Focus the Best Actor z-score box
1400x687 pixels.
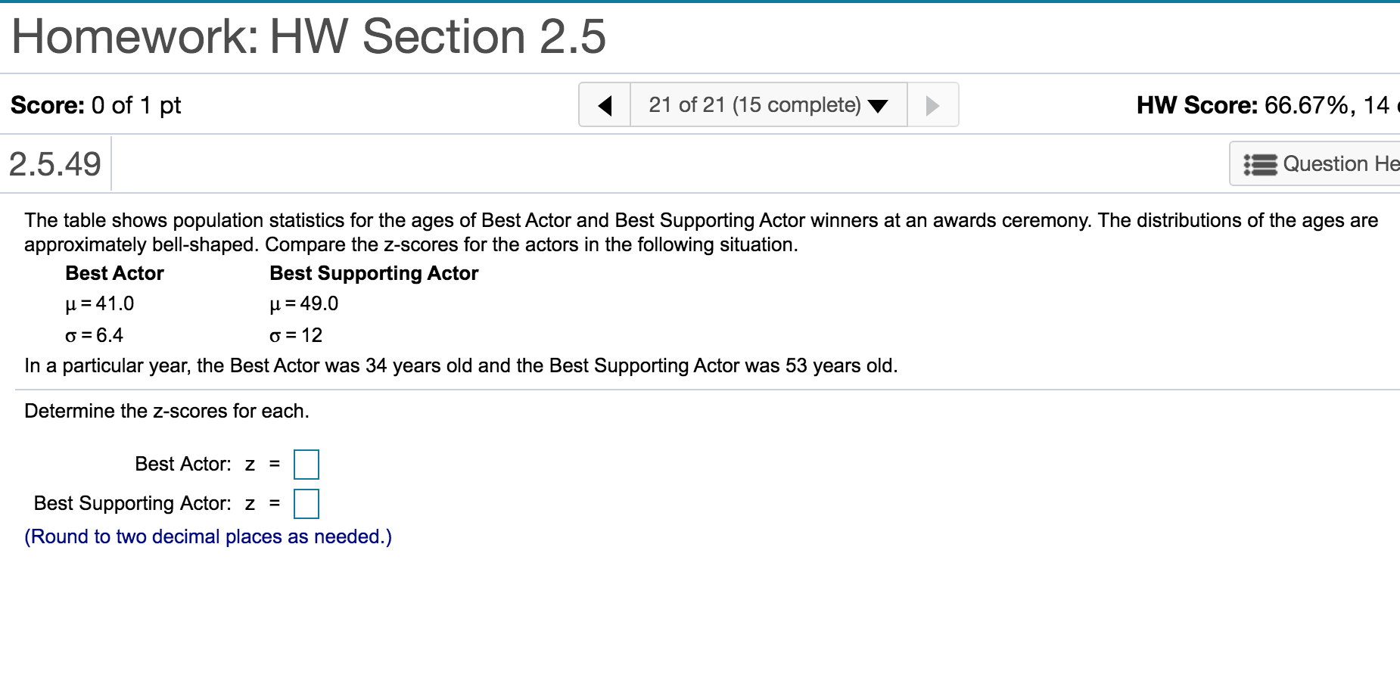306,465
